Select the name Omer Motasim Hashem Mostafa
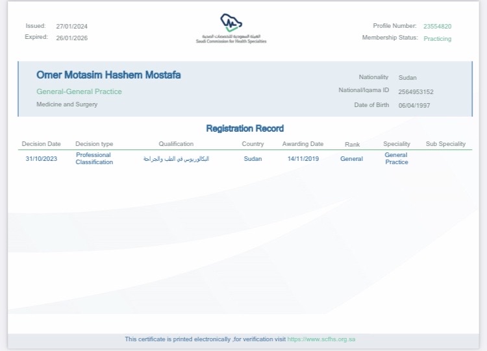The image size is (487, 351). point(108,75)
